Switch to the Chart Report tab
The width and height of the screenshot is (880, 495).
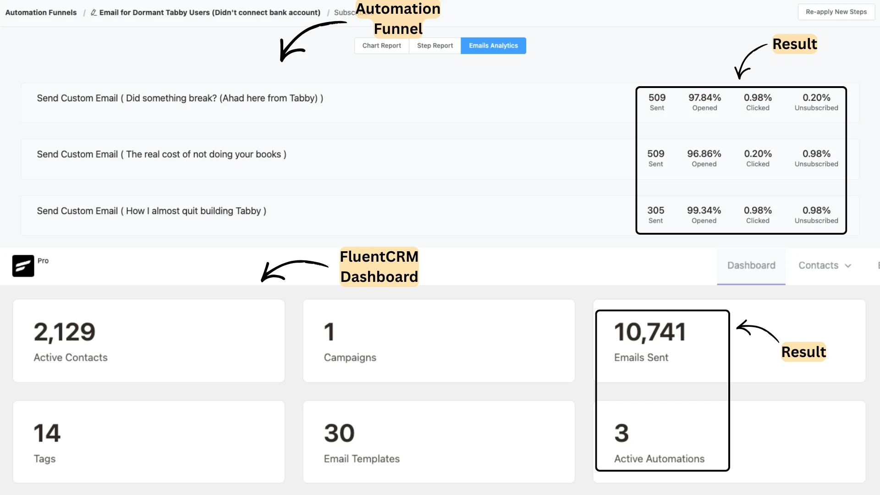tap(381, 45)
